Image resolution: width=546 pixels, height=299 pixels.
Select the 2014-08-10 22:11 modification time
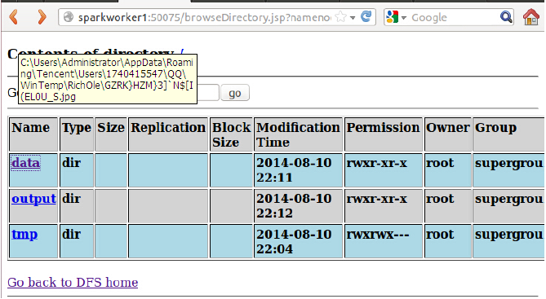(295, 170)
